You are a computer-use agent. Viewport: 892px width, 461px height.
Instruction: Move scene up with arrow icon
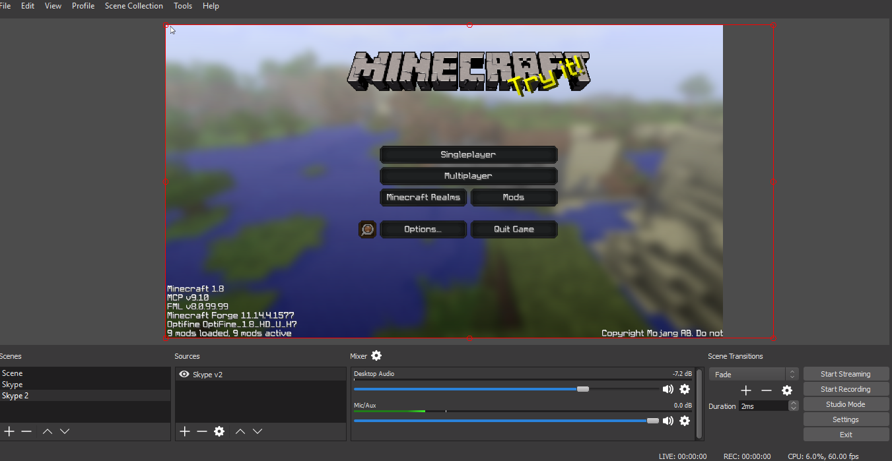click(x=48, y=431)
